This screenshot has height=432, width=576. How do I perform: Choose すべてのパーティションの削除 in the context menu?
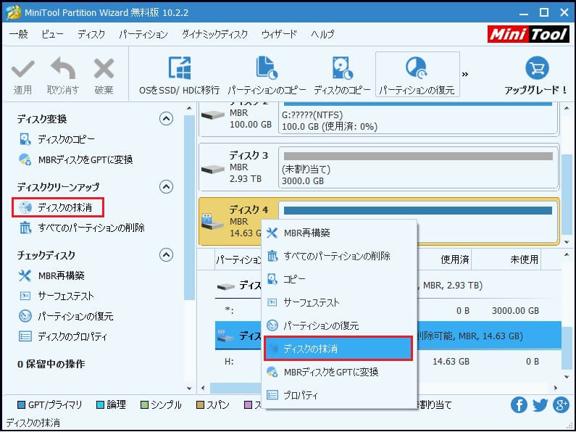click(x=341, y=256)
